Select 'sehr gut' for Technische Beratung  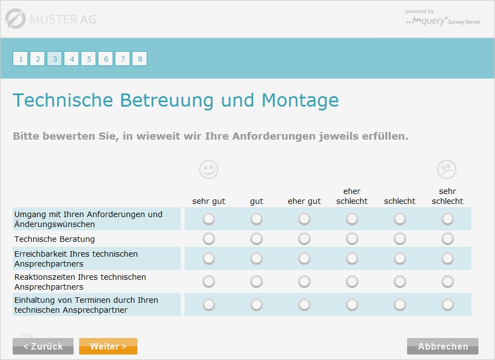208,239
